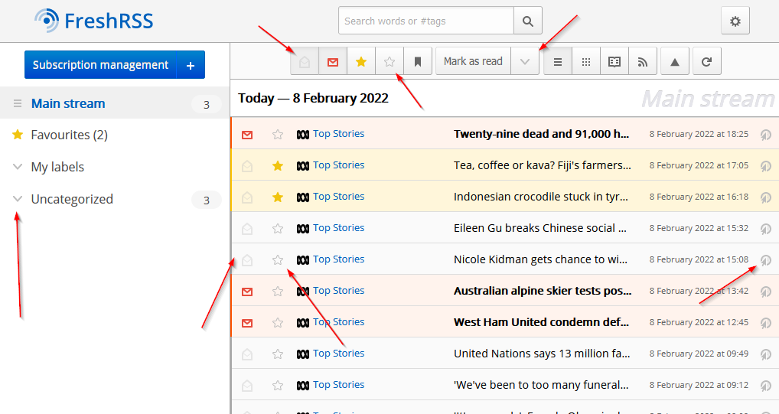The image size is (779, 414).
Task: Open Favourites (2) in the sidebar
Action: (x=69, y=135)
